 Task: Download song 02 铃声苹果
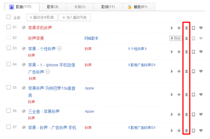[x=187, y=38]
